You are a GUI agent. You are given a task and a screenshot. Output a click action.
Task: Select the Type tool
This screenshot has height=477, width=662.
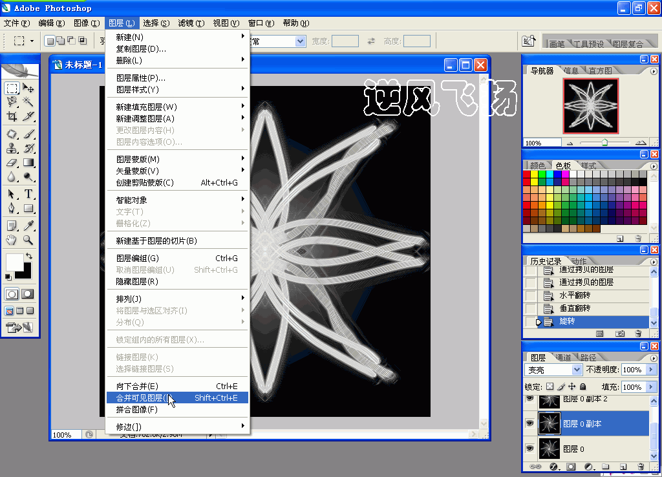click(28, 194)
